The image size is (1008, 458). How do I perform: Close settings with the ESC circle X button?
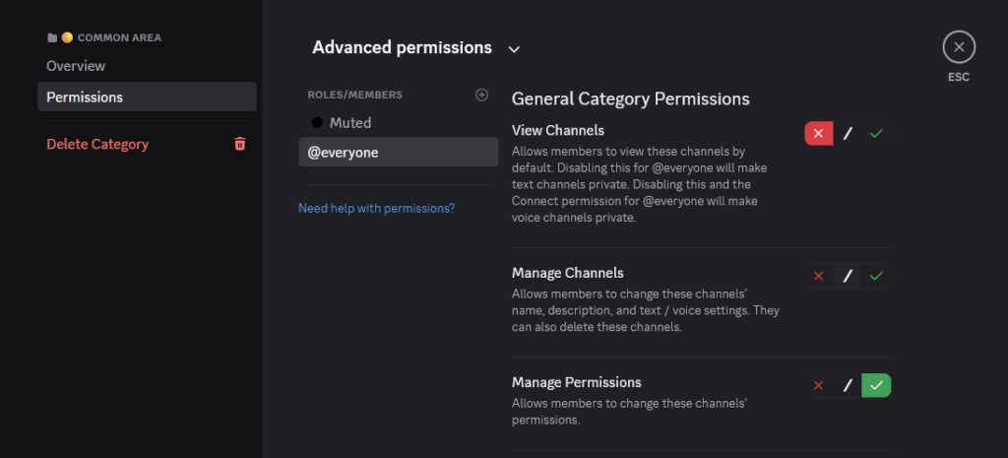click(x=959, y=47)
